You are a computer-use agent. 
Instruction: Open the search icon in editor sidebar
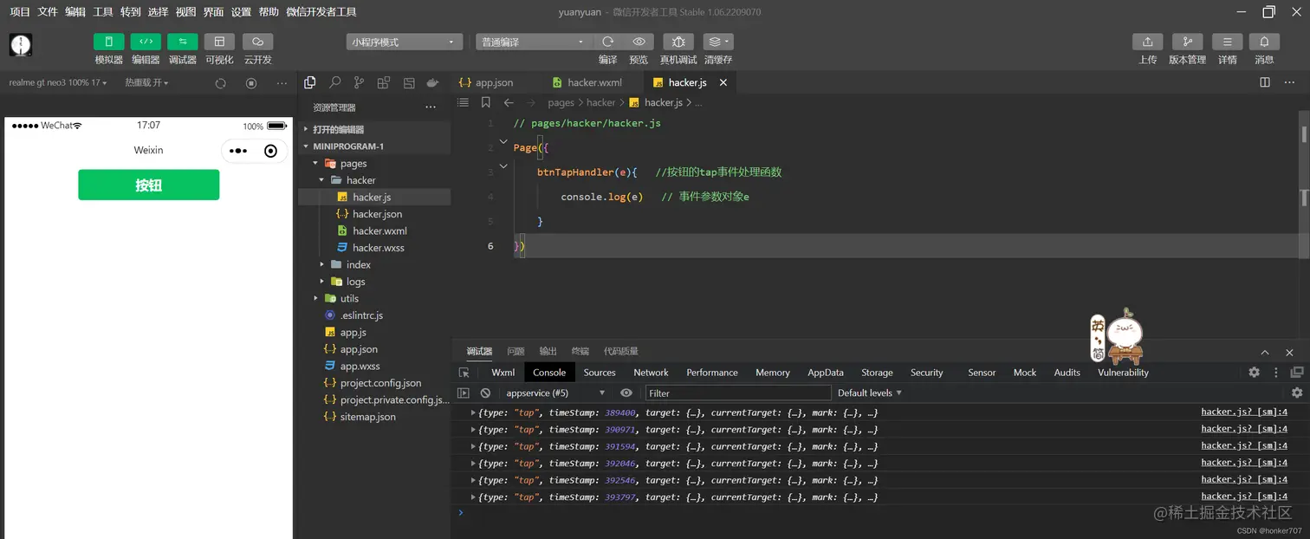[334, 82]
